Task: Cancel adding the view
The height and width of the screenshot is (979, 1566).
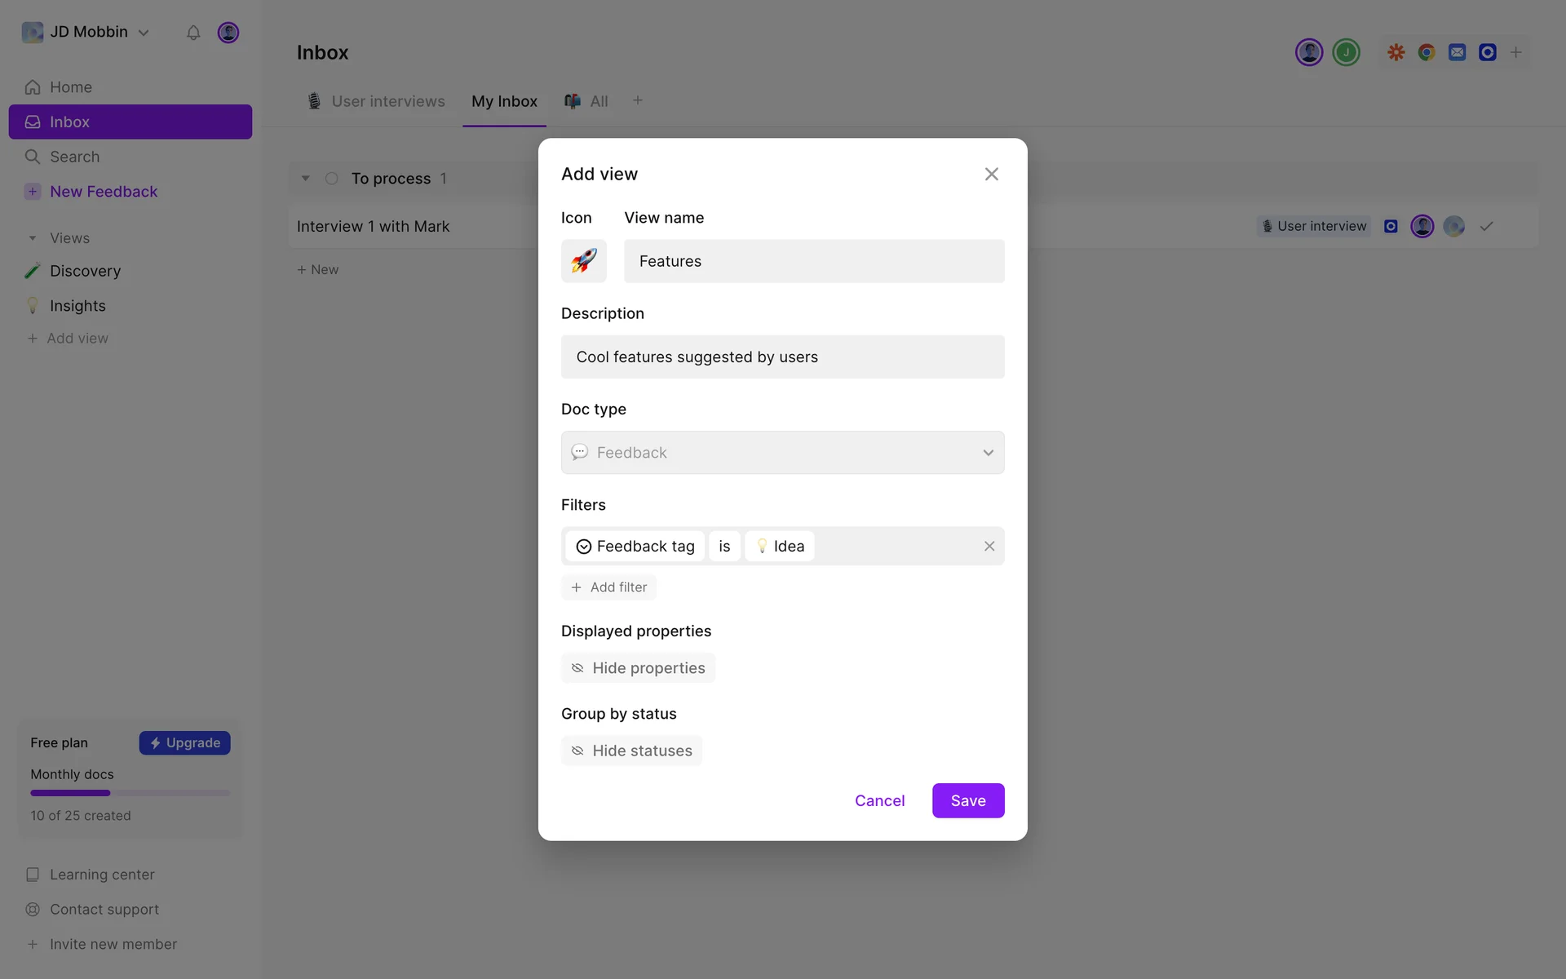Action: (879, 800)
